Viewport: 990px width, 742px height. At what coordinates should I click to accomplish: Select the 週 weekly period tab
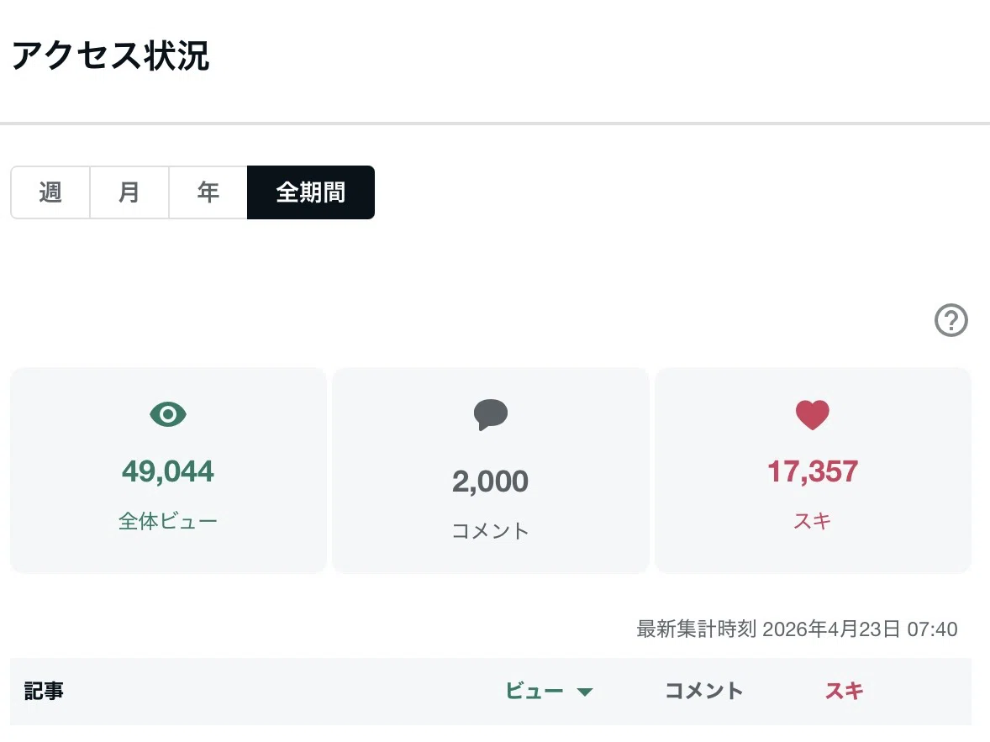point(50,192)
